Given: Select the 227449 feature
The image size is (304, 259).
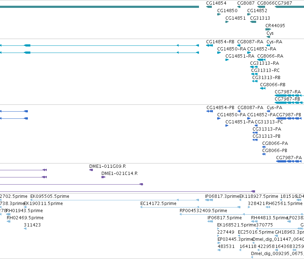Looking at the screenshot, I should click(x=225, y=232).
